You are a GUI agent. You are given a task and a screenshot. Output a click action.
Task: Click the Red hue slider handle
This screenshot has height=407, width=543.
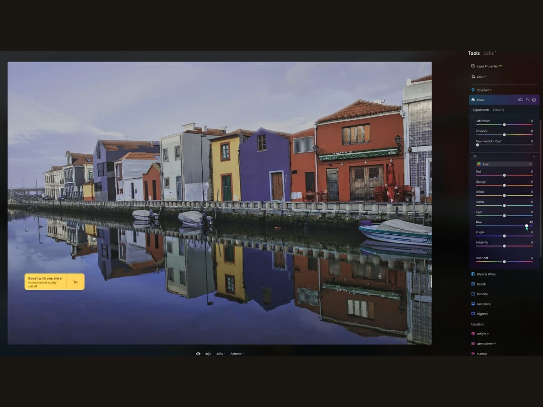pos(504,175)
